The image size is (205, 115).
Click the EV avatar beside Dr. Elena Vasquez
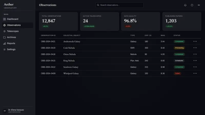[5, 111]
